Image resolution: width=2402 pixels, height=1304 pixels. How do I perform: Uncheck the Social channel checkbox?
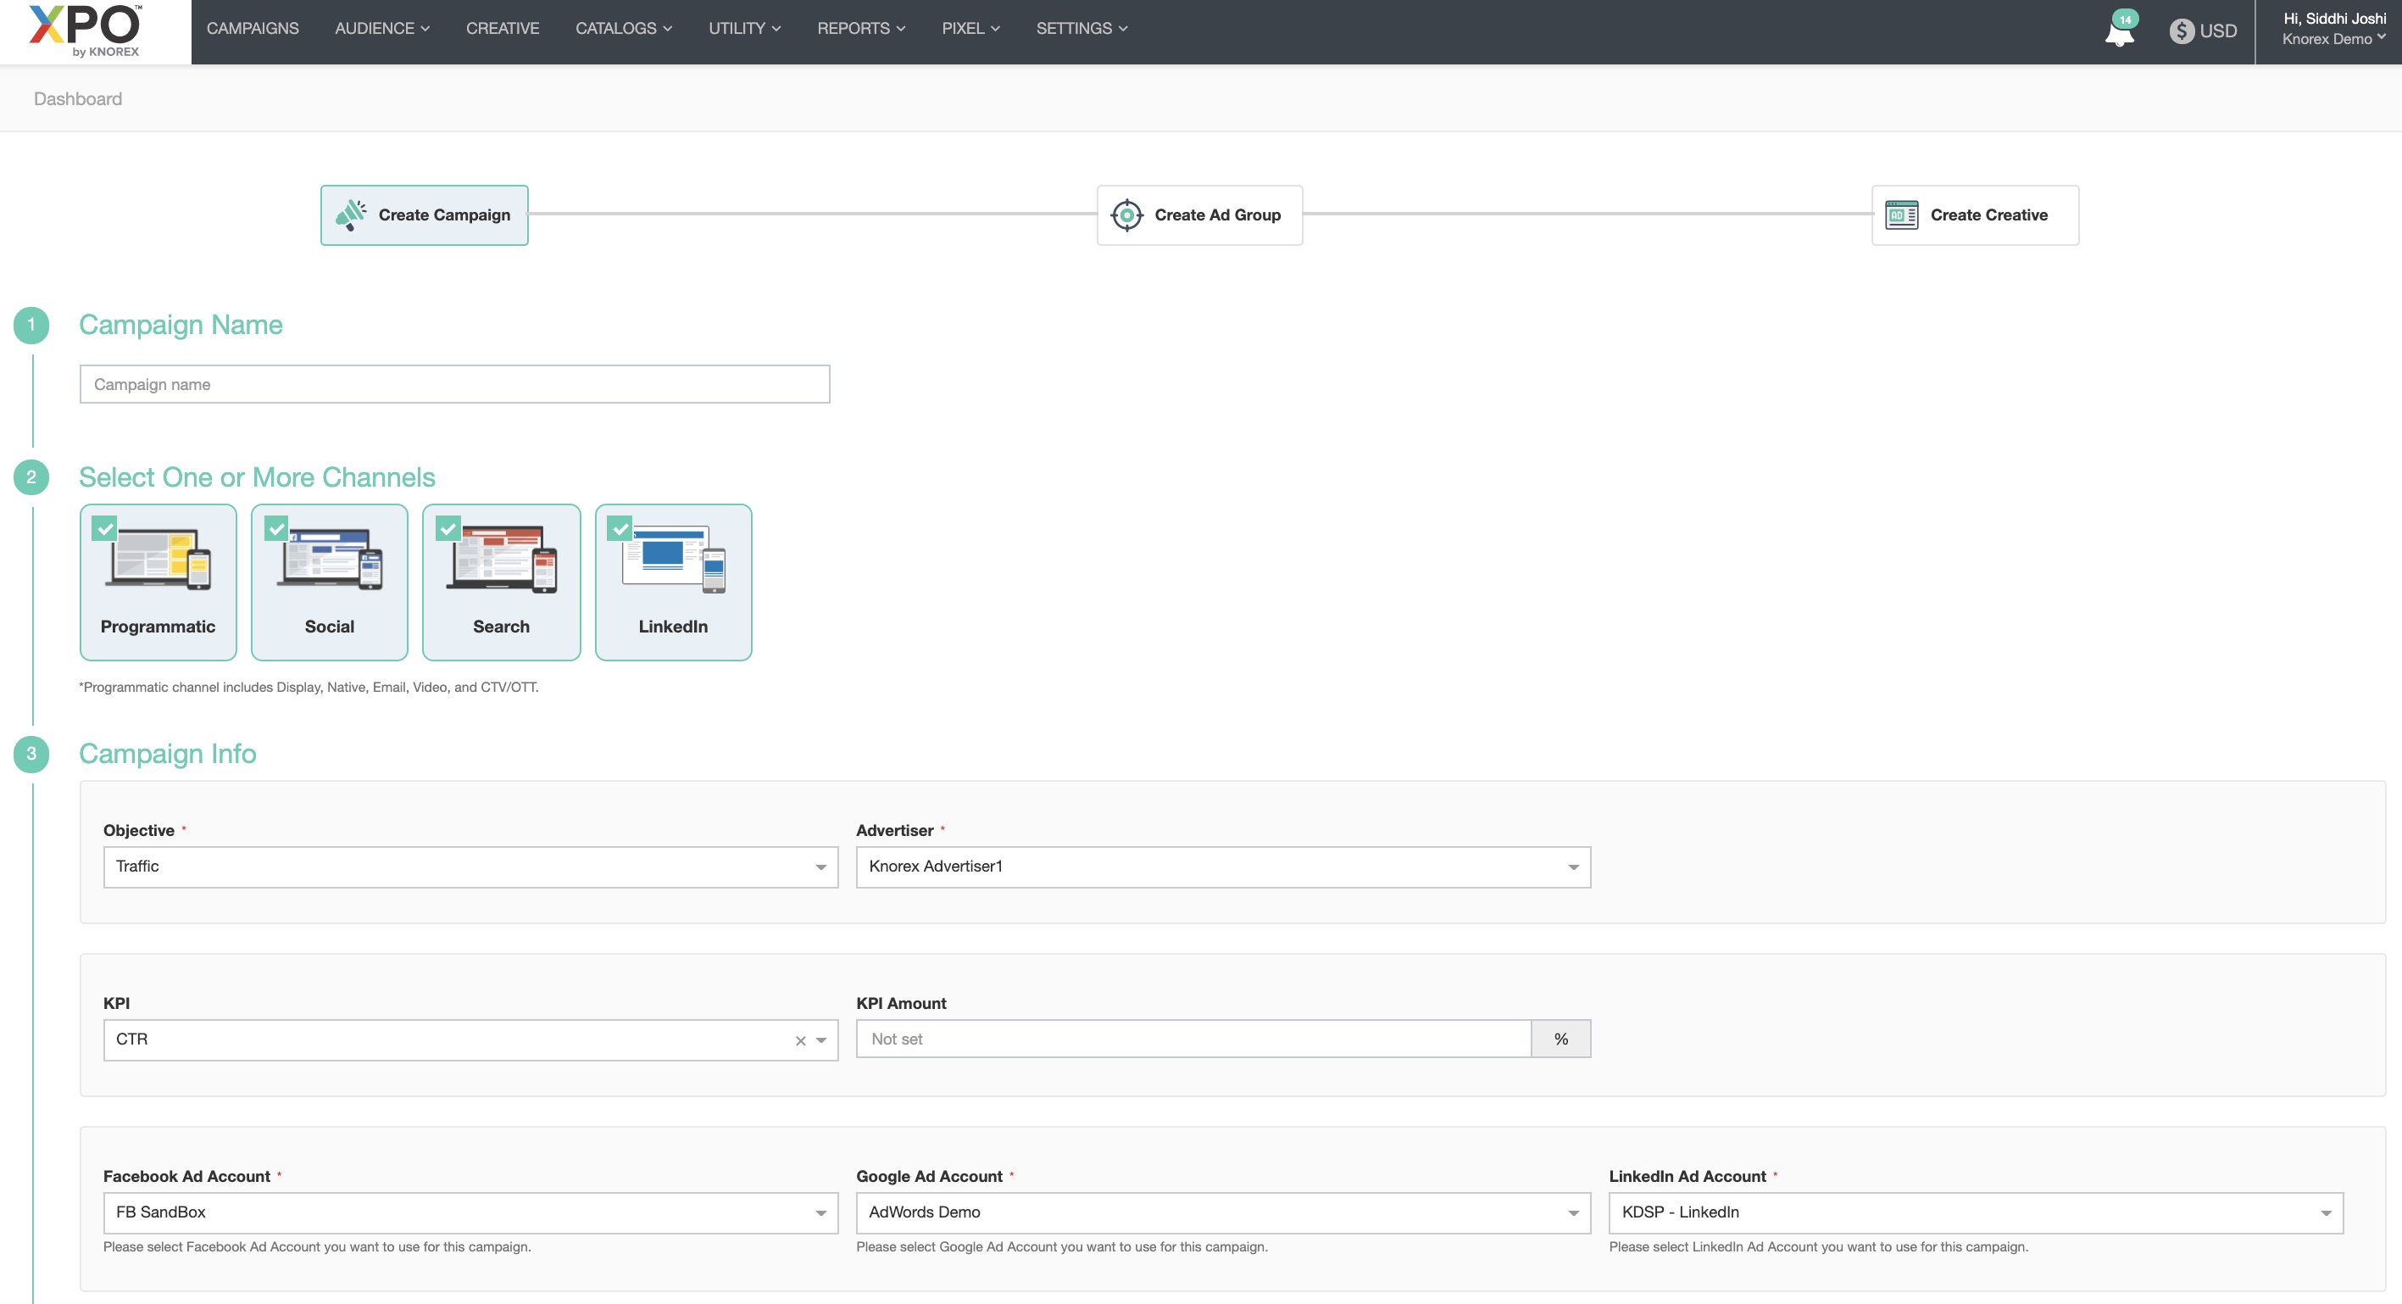pos(276,529)
